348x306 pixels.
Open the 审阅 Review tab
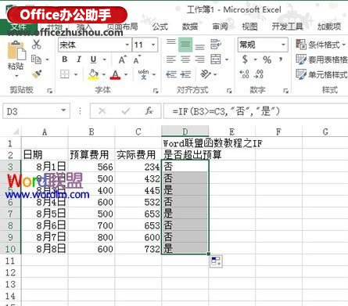tap(220, 27)
